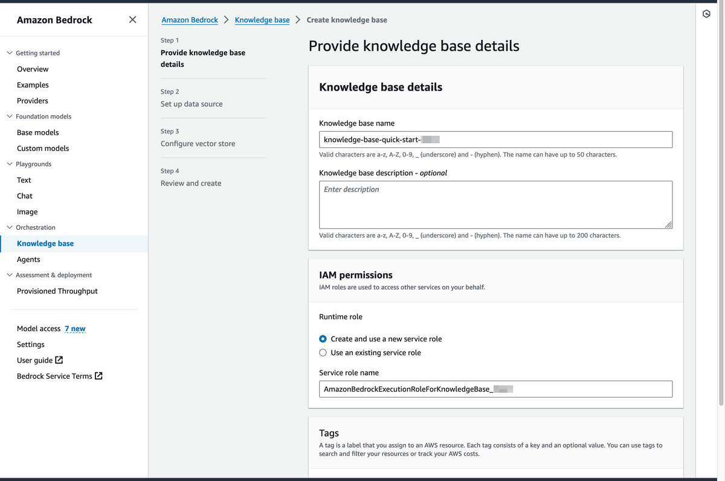
Task: Open Providers in sidebar
Action: tap(33, 101)
